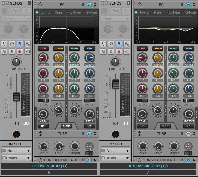Toggle the LO MID band on Kick IN EQ
198x177 pixels.
coord(59,49)
